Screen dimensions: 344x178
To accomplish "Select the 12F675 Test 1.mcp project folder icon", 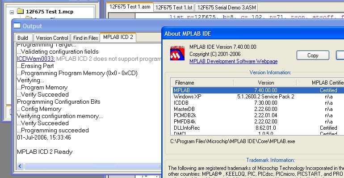I will click(20, 11).
